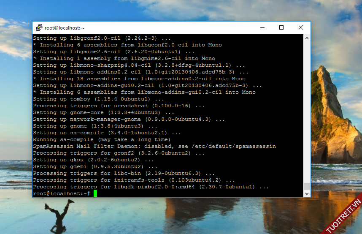Click the scrollbar up arrow
This screenshot has height=234, width=362.
point(307,38)
